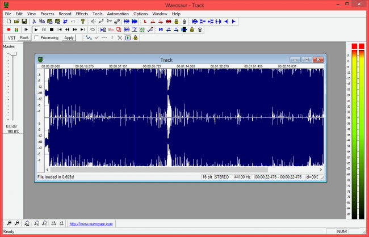Open the Window menu

click(x=160, y=14)
